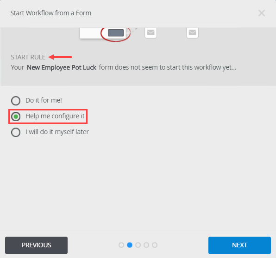This screenshot has width=276, height=258.
Task: Click the NEXT button
Action: click(239, 245)
